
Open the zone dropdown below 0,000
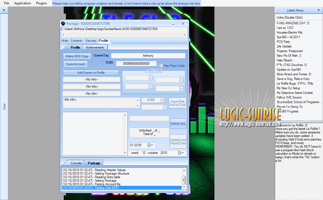click(165, 107)
